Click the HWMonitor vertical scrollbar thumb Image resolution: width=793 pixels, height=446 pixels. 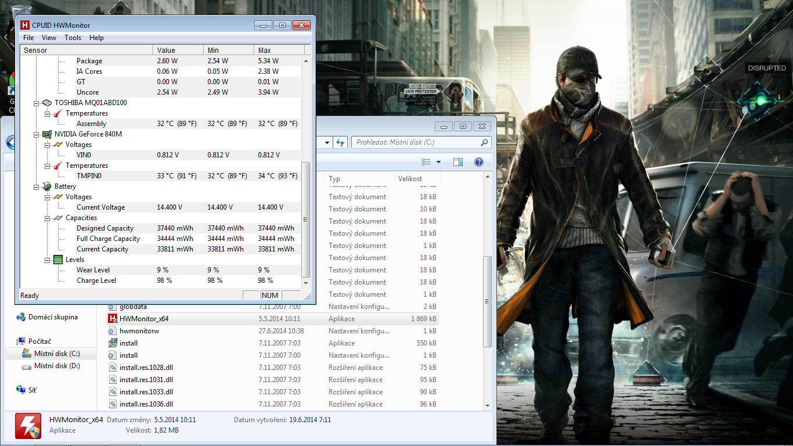pos(307,220)
